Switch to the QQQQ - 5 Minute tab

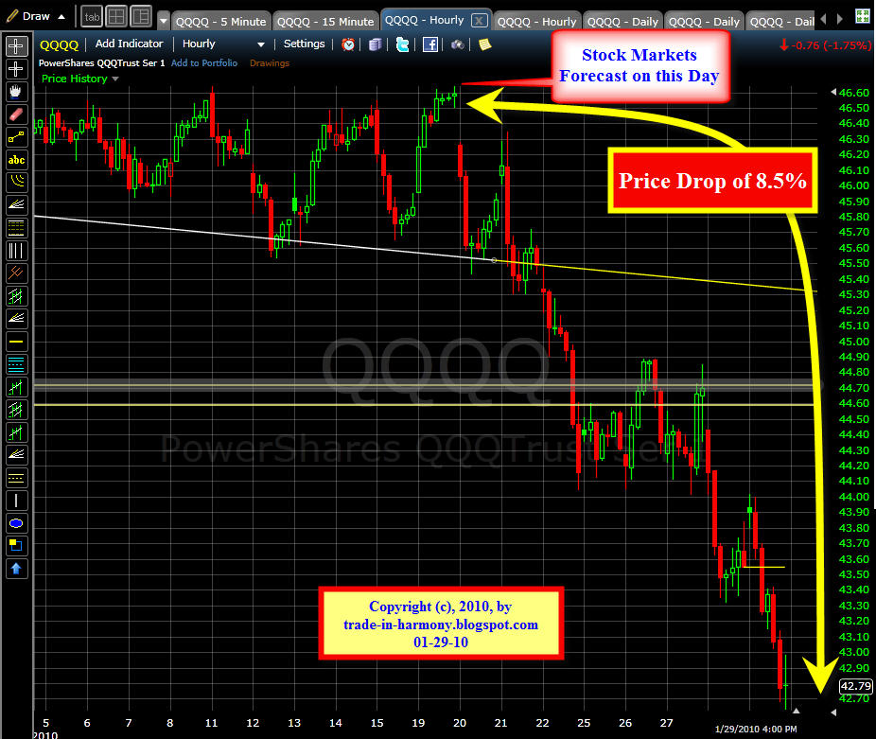pos(221,22)
